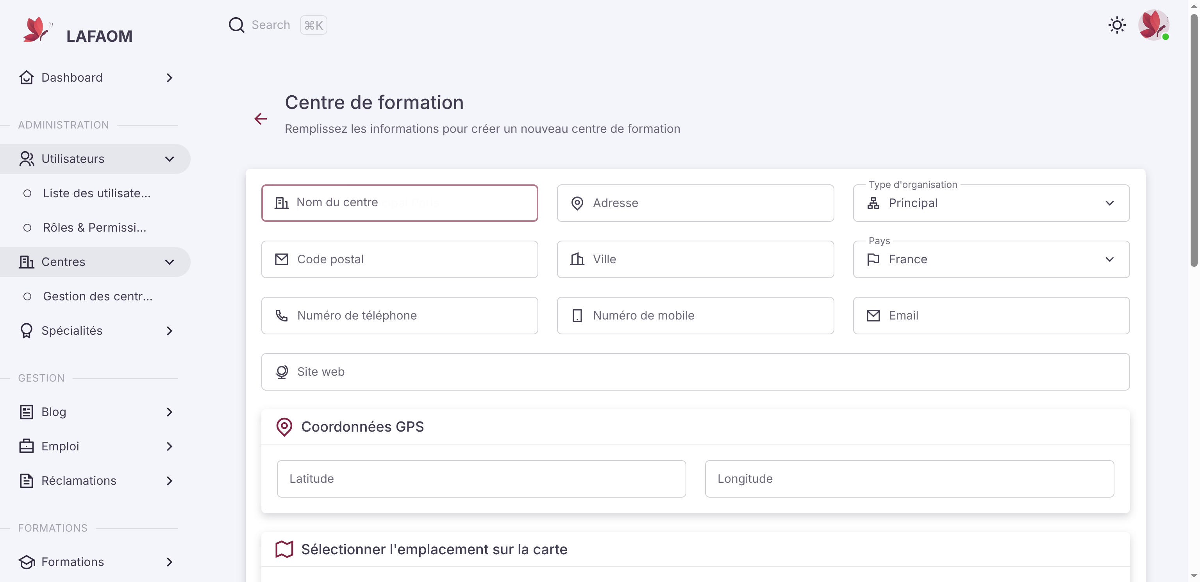The width and height of the screenshot is (1200, 582).
Task: Open Rôles & Permissions menu item
Action: 95,227
